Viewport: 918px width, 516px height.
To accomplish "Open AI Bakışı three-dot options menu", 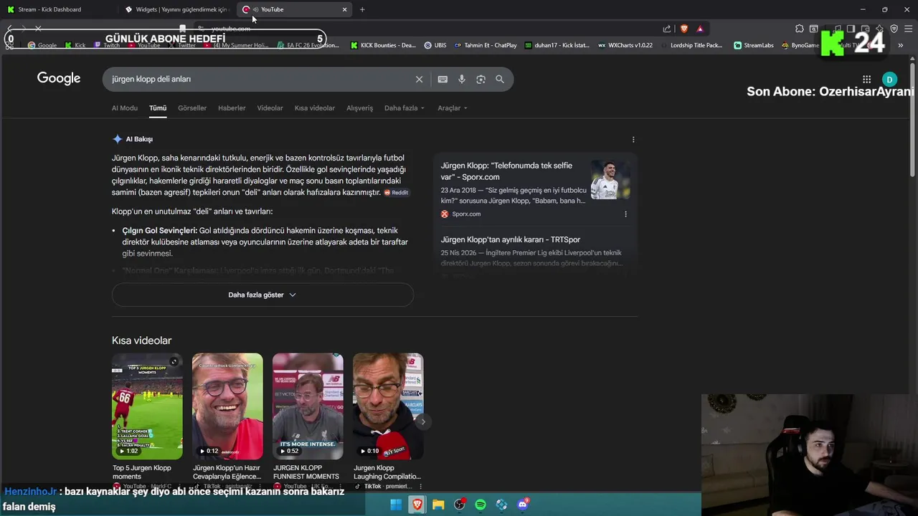I will pos(633,140).
